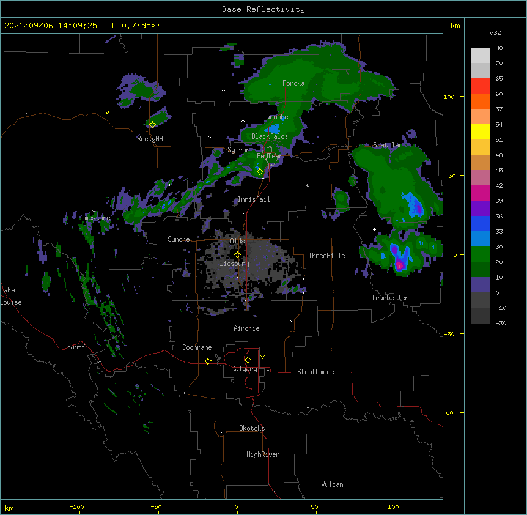Click the Blackfalds city label
527x515 pixels.
point(270,136)
